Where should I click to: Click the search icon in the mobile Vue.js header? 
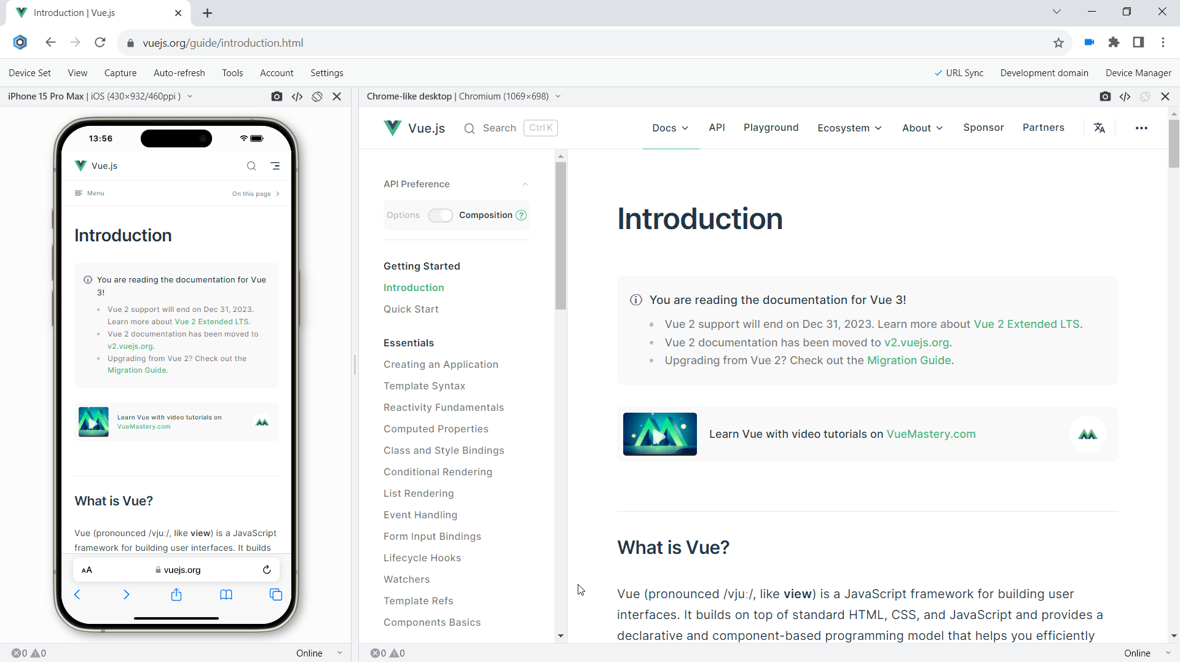pos(251,166)
